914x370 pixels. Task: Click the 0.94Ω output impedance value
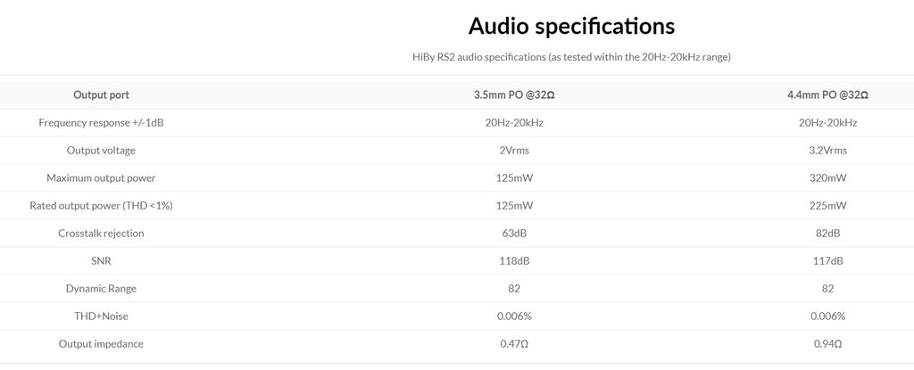[x=827, y=343]
